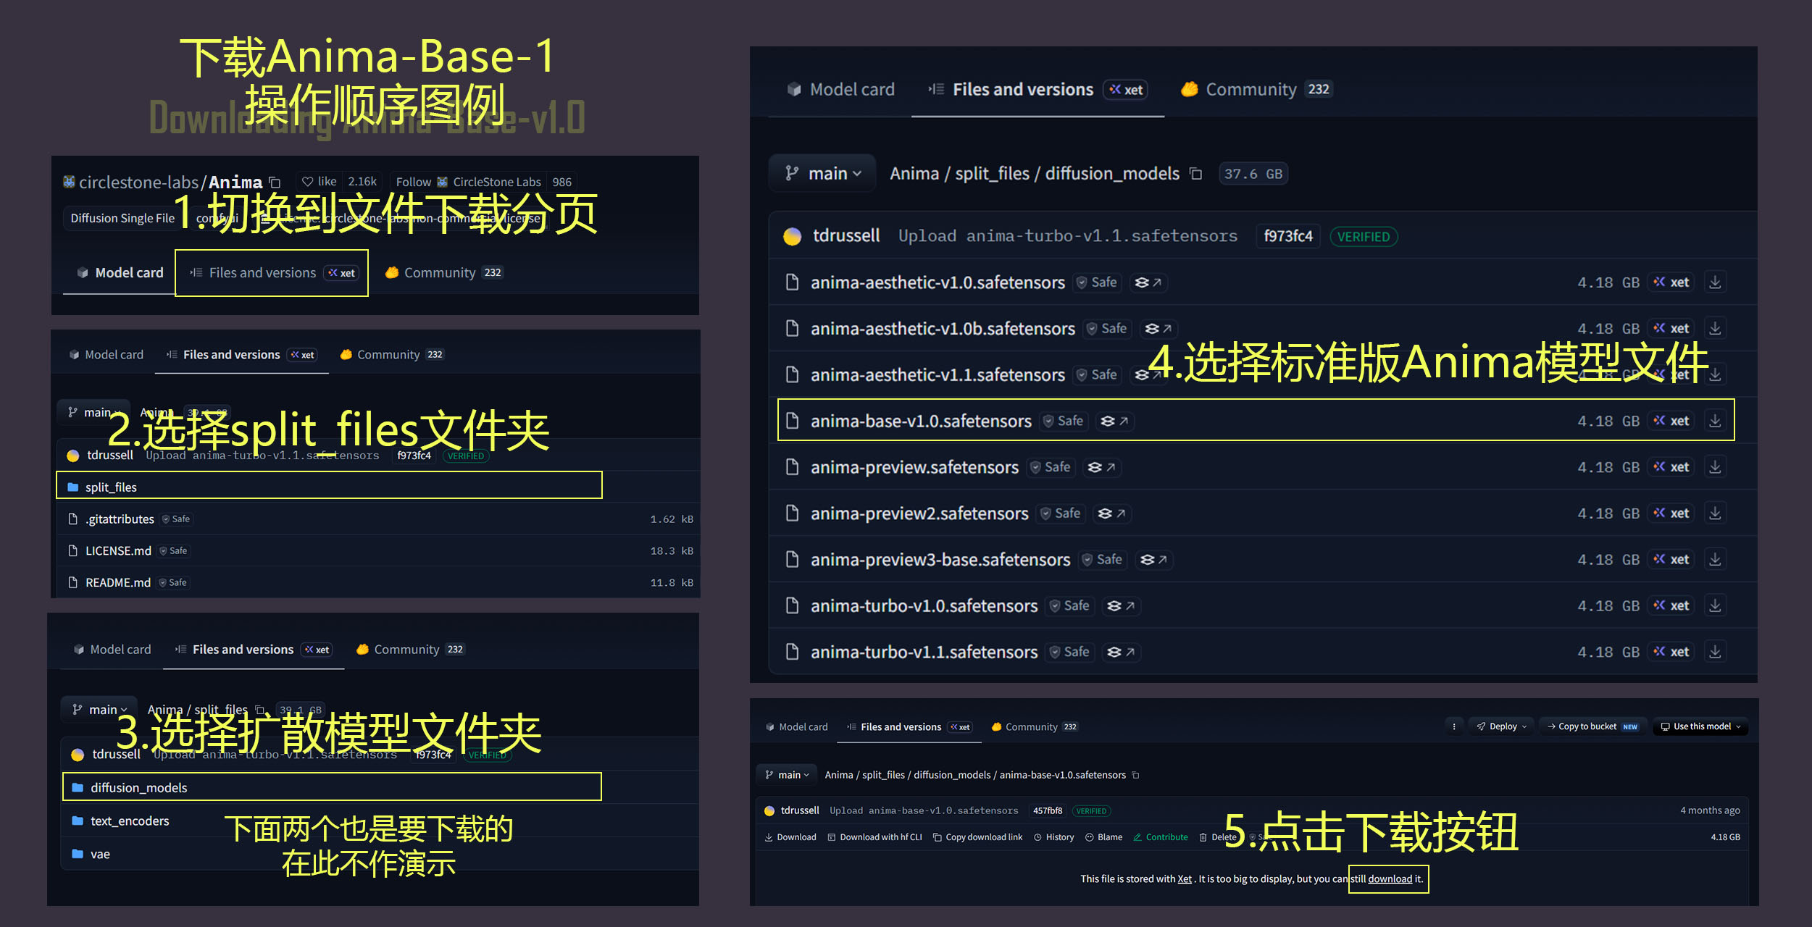1812x927 pixels.
Task: Click the download icon for anima-aesthetic-v1.0.safetensors
Action: (x=1715, y=282)
